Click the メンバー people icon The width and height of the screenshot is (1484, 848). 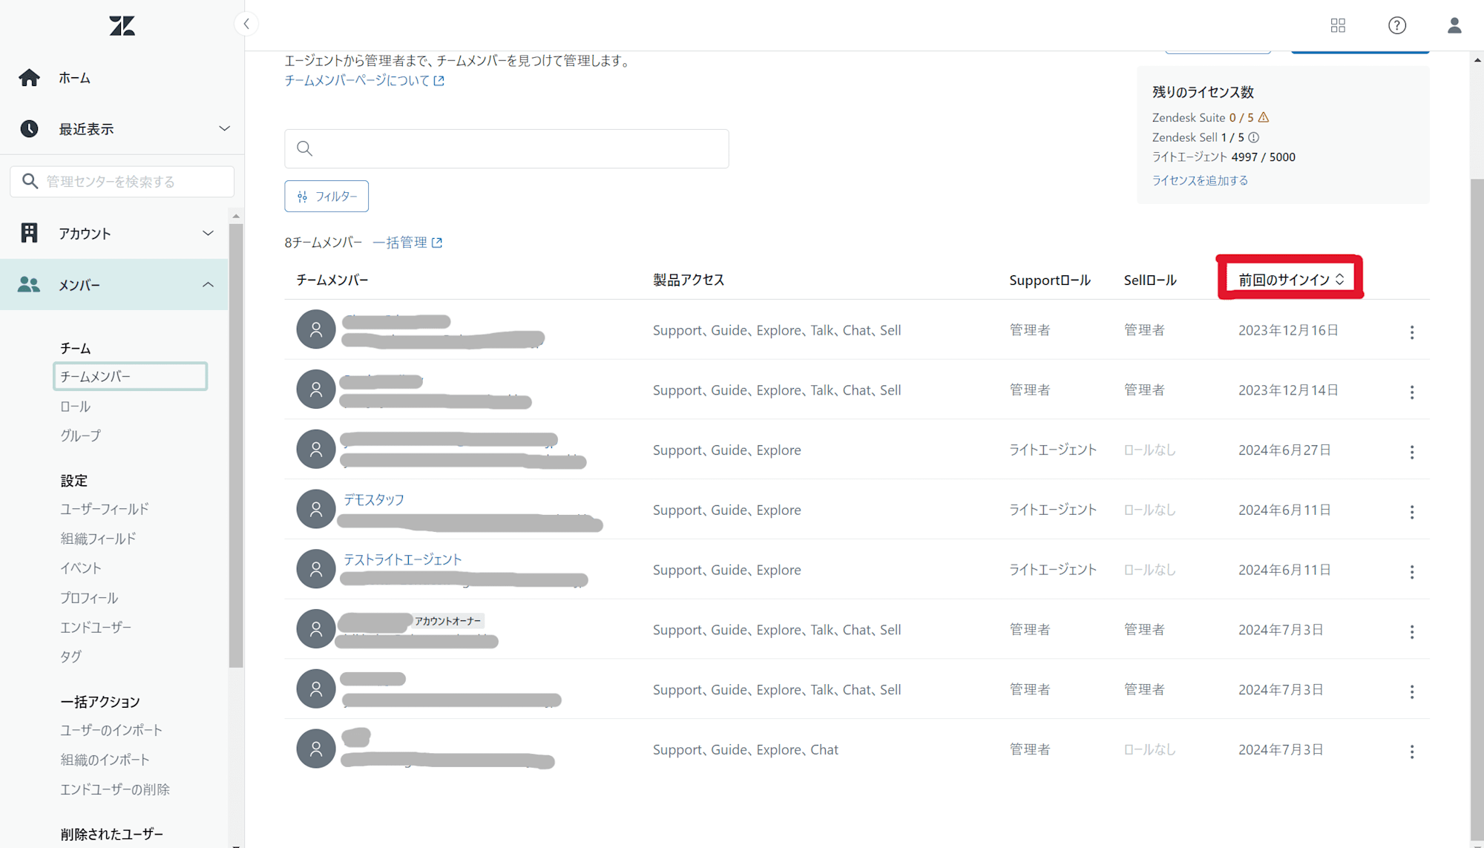(x=29, y=285)
